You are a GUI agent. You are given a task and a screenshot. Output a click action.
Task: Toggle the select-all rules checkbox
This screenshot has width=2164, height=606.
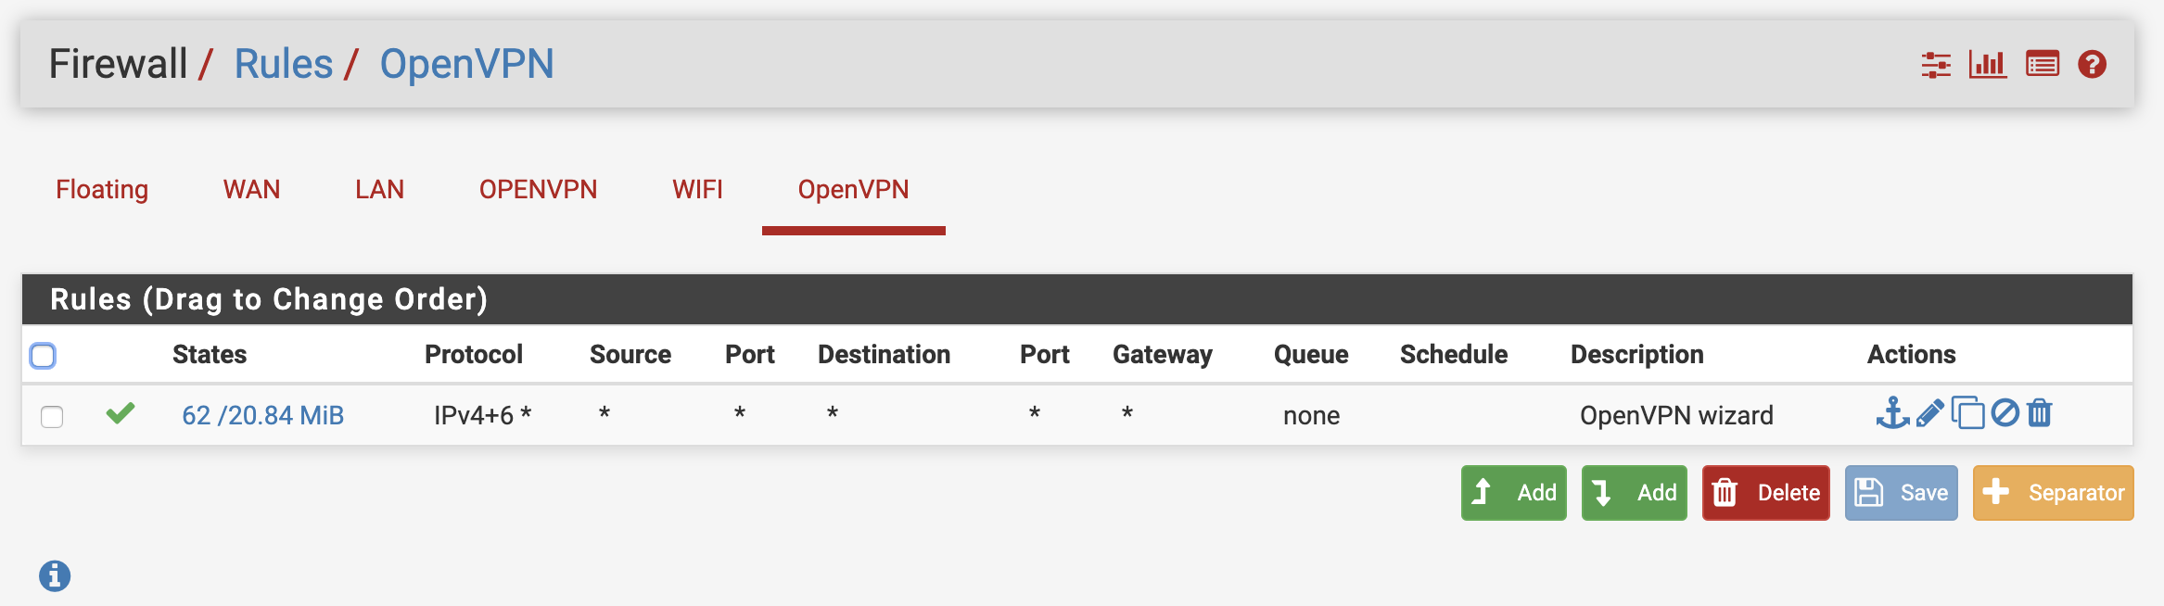tap(43, 356)
